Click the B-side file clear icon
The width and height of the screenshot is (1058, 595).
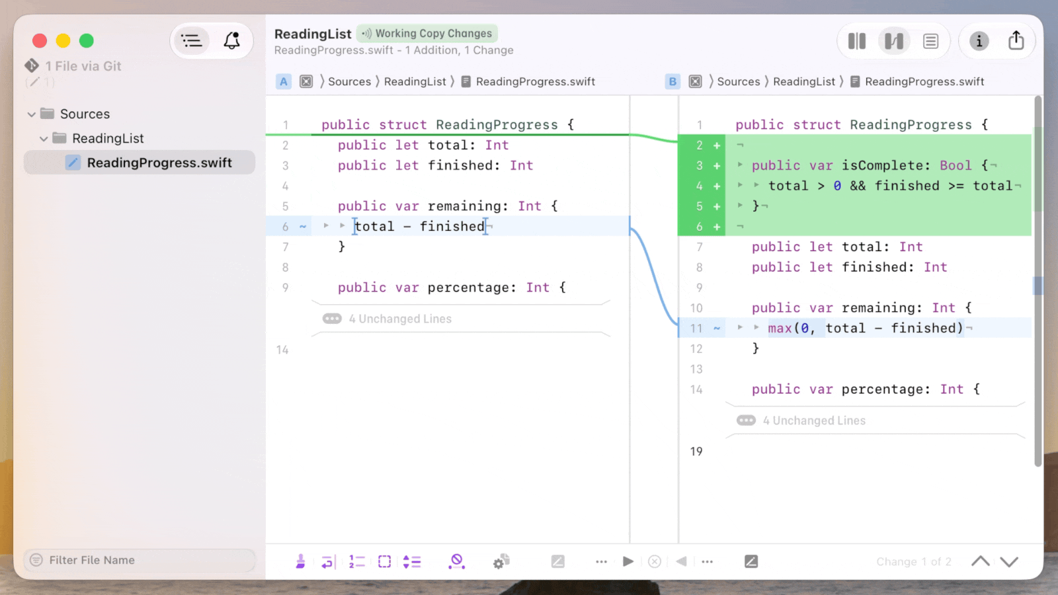coord(695,81)
